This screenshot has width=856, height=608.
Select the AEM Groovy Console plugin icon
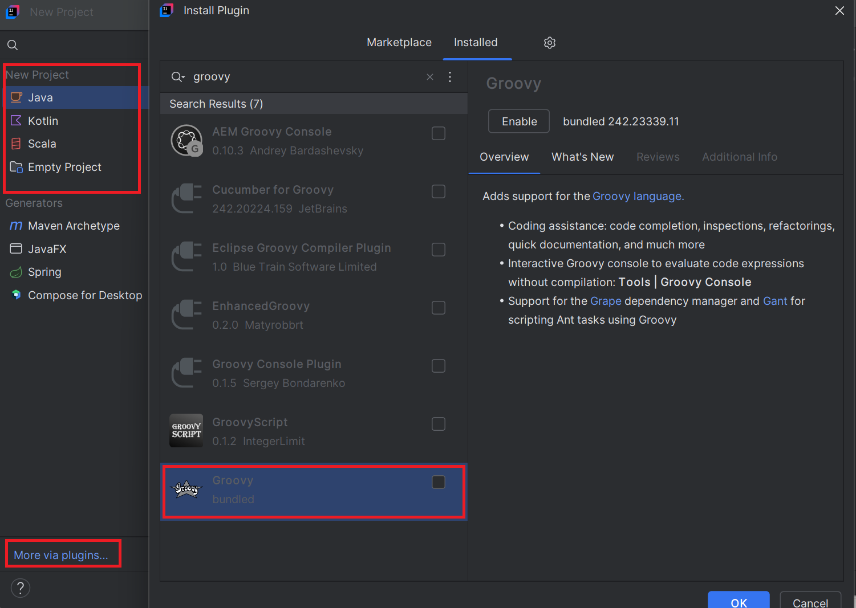(186, 141)
